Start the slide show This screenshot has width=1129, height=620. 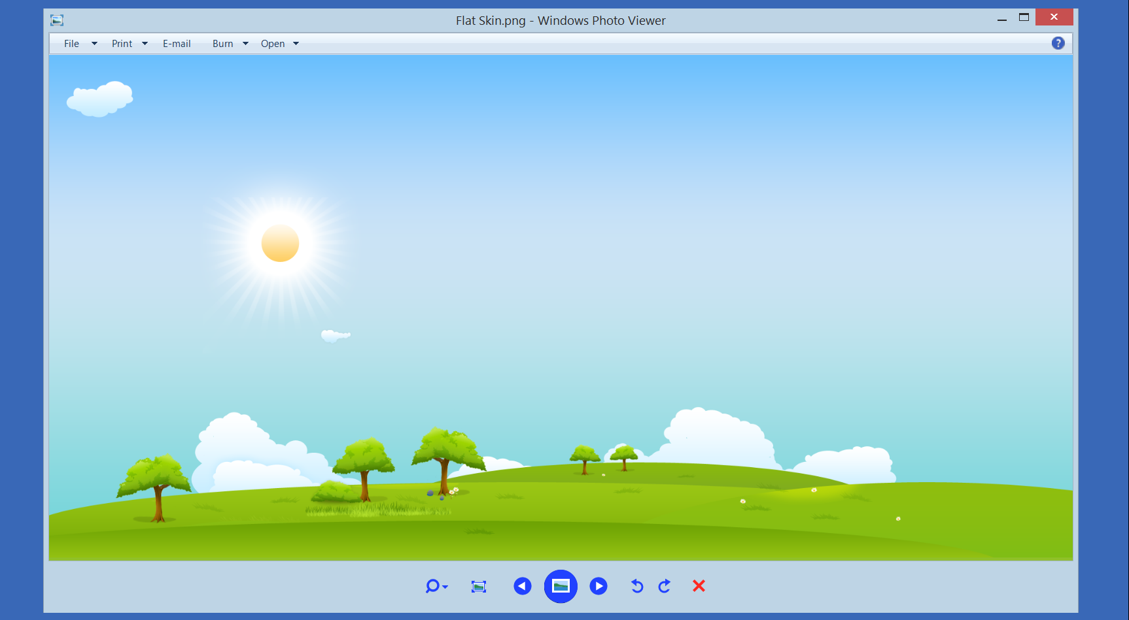[x=561, y=586]
